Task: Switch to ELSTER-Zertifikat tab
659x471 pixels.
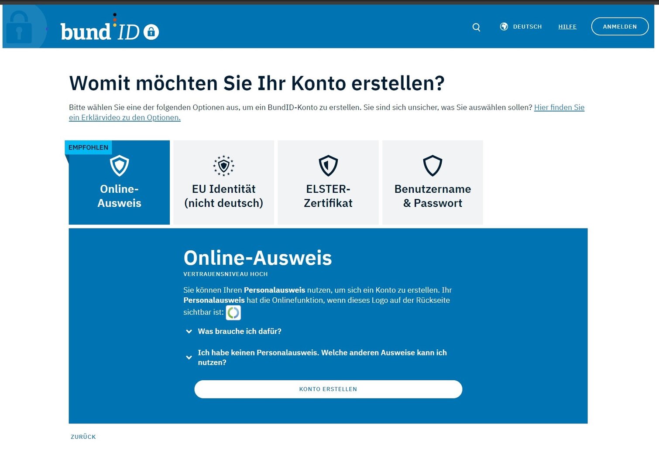Action: click(328, 196)
